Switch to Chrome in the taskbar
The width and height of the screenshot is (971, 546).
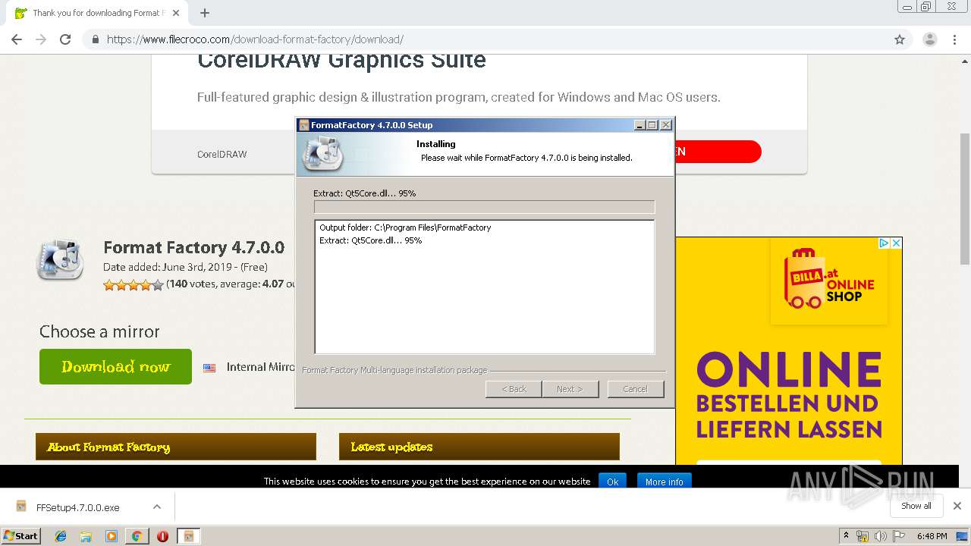click(137, 536)
